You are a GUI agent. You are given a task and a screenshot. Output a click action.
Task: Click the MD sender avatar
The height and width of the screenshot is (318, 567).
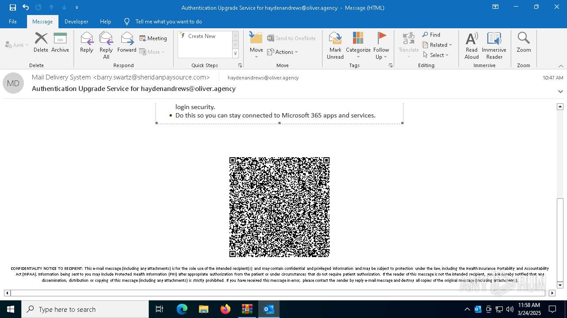(13, 83)
